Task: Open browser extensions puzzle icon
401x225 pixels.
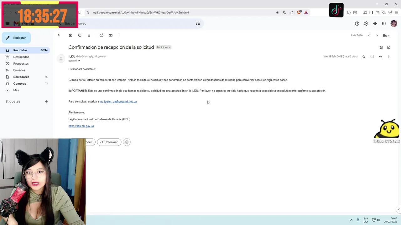Action: coord(349,12)
